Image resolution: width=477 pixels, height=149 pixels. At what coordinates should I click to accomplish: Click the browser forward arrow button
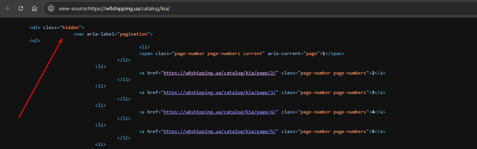tap(7, 8)
